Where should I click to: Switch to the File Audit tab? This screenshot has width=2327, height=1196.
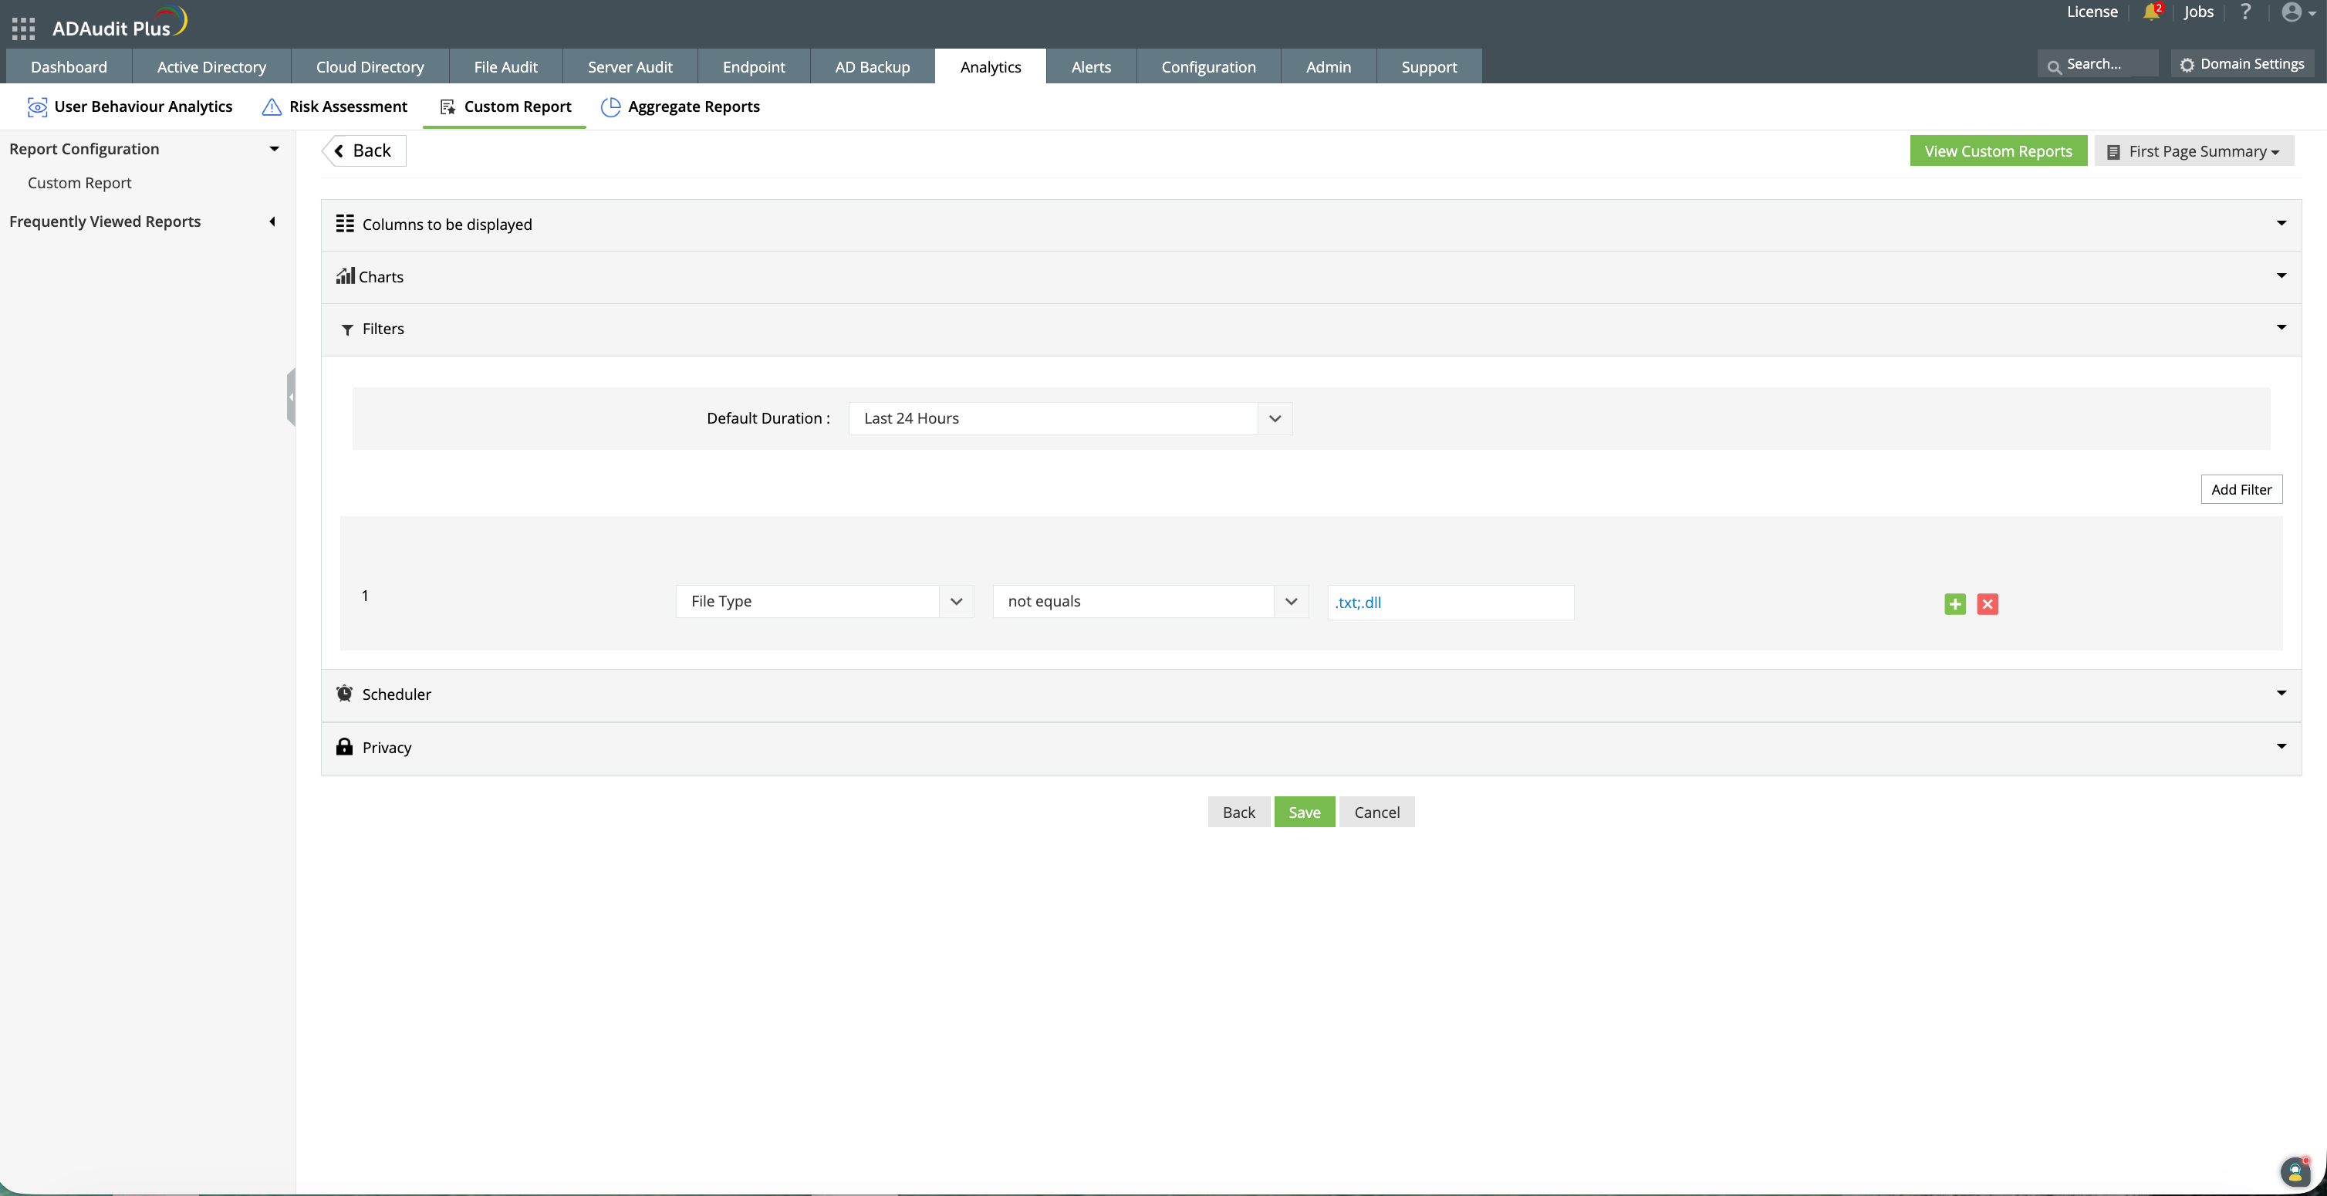(x=505, y=67)
